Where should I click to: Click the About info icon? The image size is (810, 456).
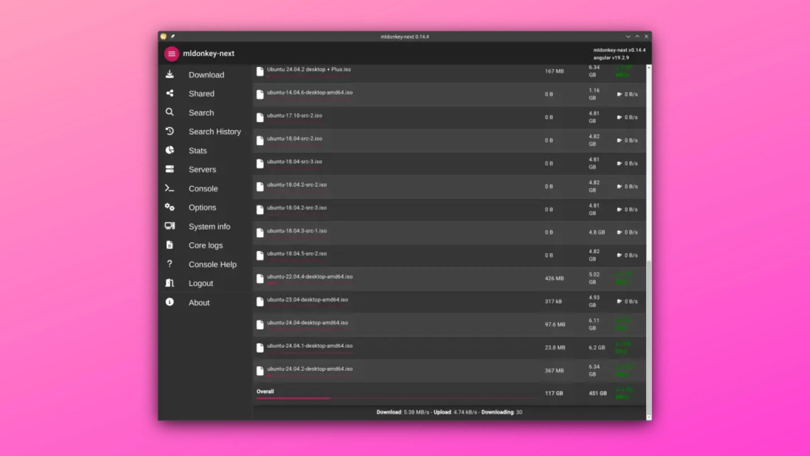tap(170, 302)
